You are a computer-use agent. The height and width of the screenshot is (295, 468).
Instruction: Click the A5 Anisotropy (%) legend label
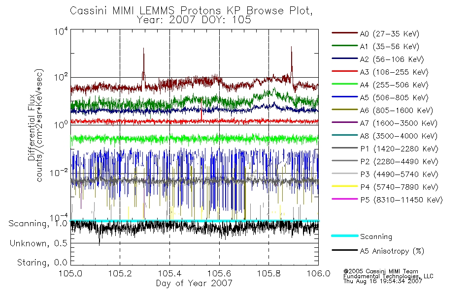[x=392, y=251]
